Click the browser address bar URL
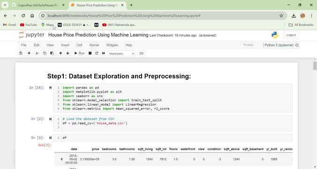 pos(124,15)
